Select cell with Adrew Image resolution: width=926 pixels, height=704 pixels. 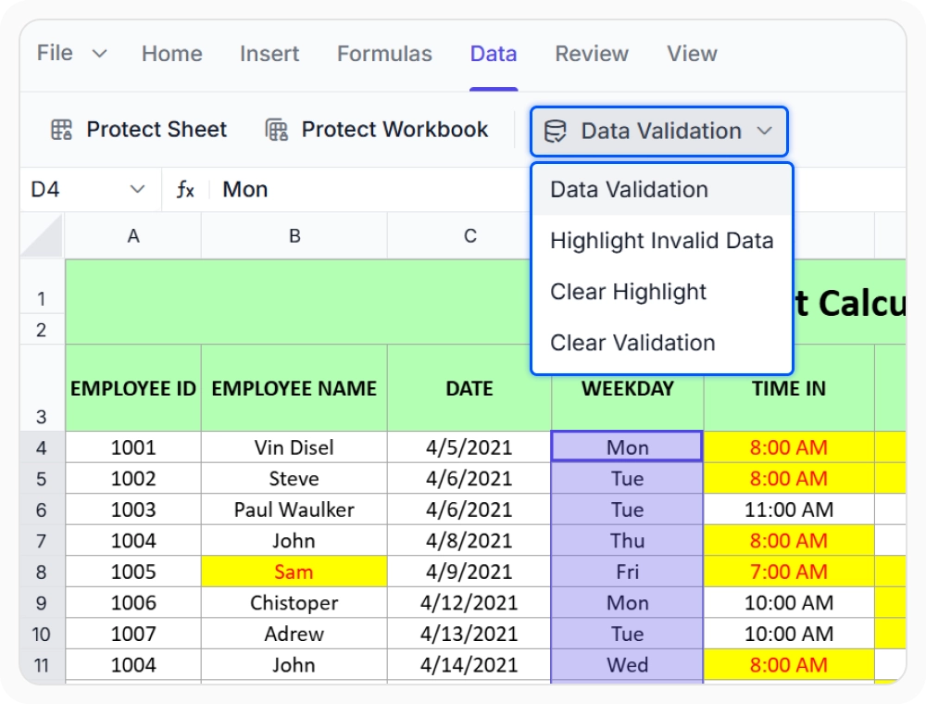pos(294,634)
